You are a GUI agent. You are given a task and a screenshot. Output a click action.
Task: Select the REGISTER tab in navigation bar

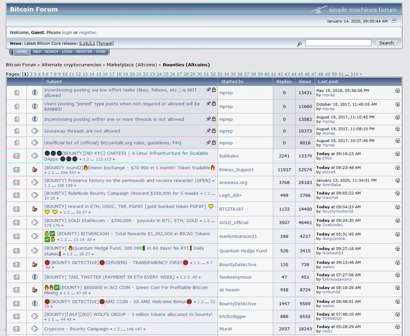[84, 52]
